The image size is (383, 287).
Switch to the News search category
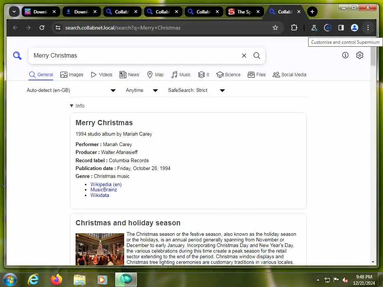click(x=129, y=75)
